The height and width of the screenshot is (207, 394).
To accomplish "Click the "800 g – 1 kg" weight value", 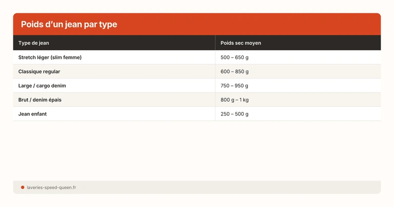I will coord(235,100).
